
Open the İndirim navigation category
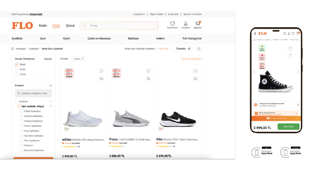(160, 38)
